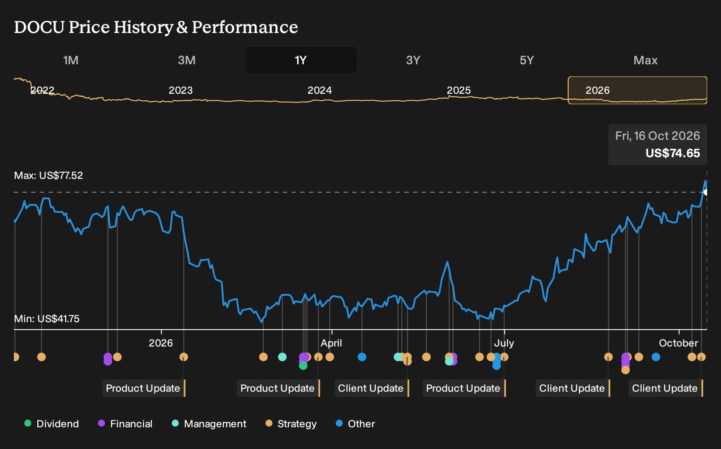
Task: Click the lone blue Other marker after April
Action: click(x=362, y=357)
